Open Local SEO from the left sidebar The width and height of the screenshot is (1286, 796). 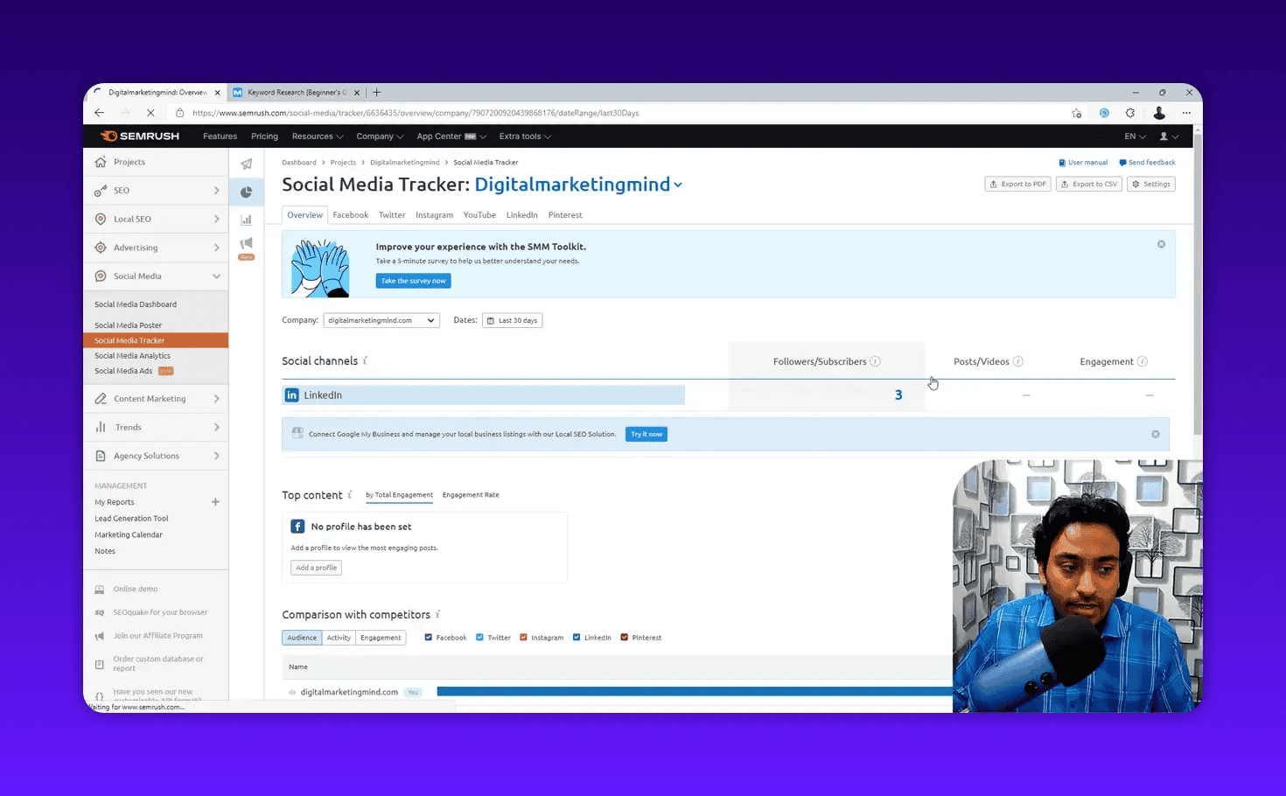point(131,219)
